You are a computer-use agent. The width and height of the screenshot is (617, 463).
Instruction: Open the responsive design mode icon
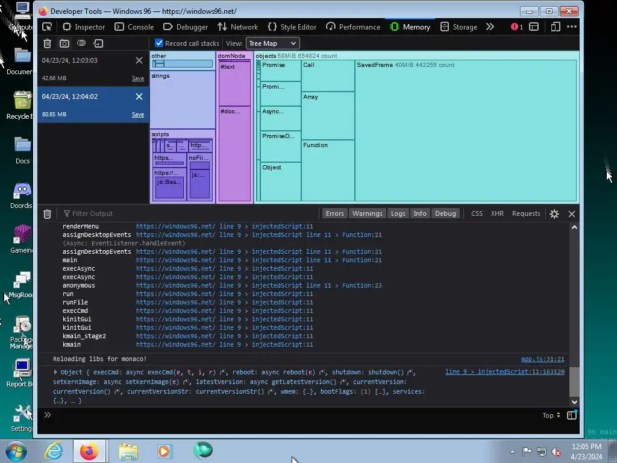[x=556, y=27]
